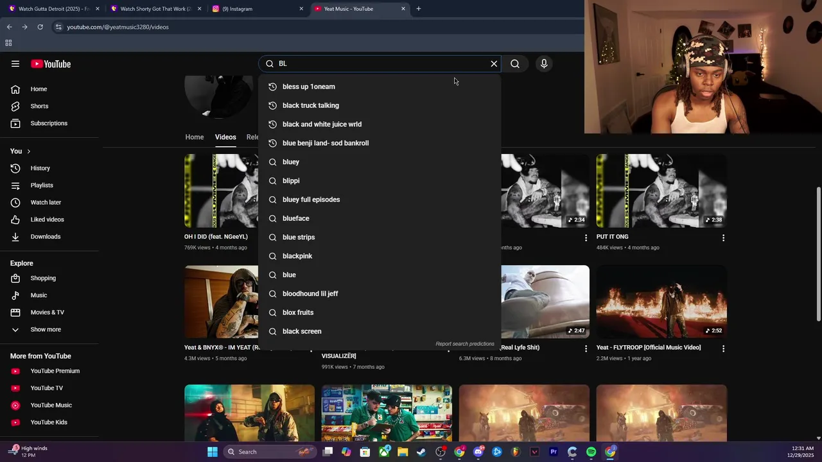Select suggestion 'blippi'
The image size is (822, 462).
(x=380, y=181)
